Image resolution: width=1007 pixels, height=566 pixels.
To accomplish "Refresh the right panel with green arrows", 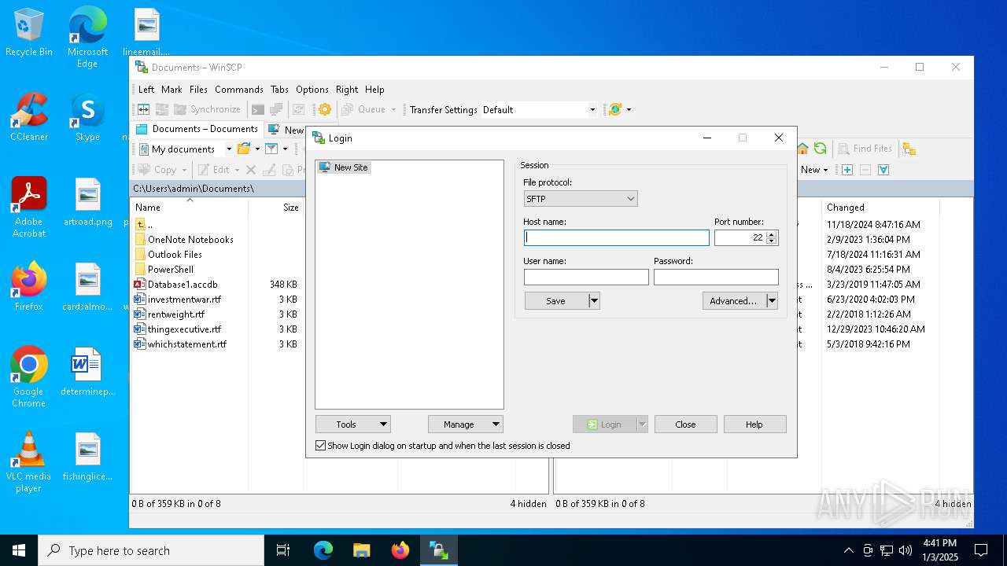I will tap(820, 149).
